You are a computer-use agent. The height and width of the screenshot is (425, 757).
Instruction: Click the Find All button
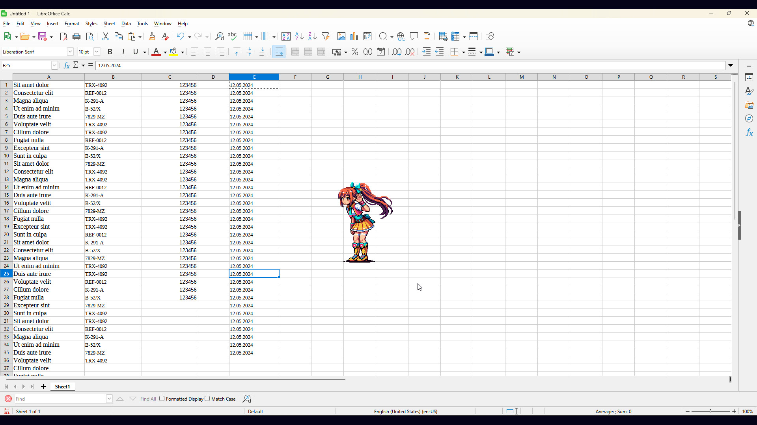pos(147,399)
